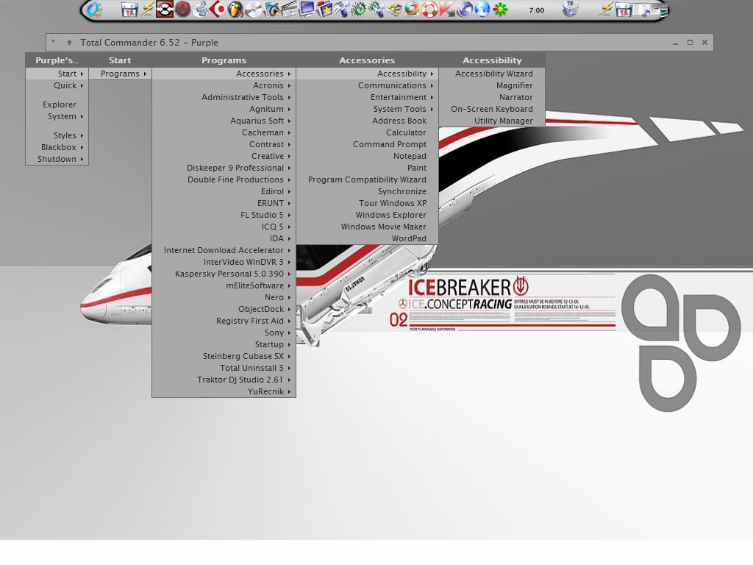Open Calculator from Accessories
Image resolution: width=753 pixels, height=565 pixels.
click(x=367, y=132)
